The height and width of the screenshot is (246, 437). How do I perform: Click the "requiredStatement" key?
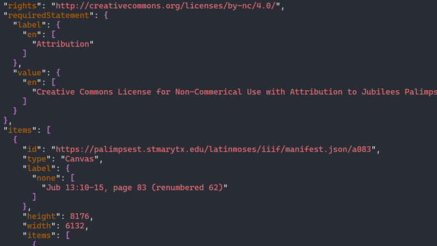[x=48, y=15]
